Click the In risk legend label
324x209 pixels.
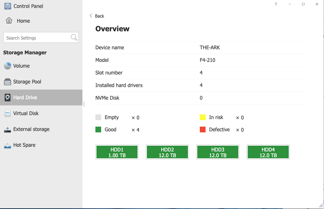coord(216,117)
